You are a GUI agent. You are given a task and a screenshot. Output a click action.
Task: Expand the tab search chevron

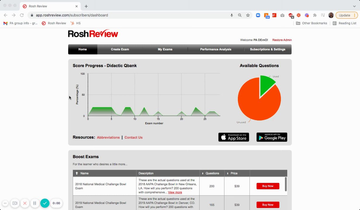click(x=354, y=6)
